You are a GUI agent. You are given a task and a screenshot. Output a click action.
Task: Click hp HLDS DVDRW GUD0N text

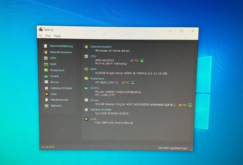(112, 114)
